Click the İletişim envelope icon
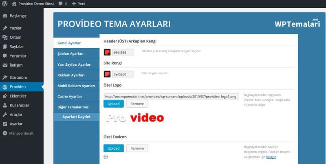This screenshot has width=326, height=164. pos(5,65)
